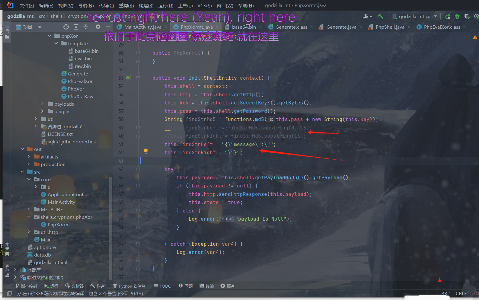
Task: Click the godzilla_mt breadcrumb root
Action: point(20,16)
